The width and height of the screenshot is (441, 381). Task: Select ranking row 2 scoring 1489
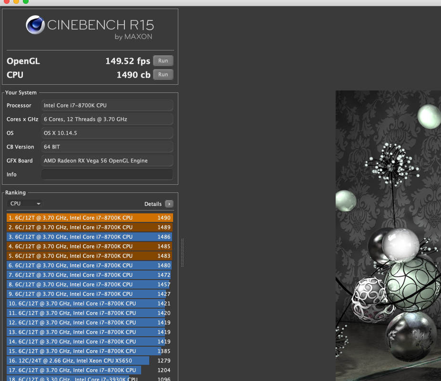90,227
